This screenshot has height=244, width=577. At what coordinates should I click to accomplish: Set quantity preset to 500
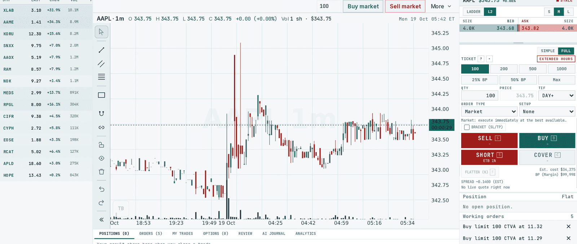(533, 69)
